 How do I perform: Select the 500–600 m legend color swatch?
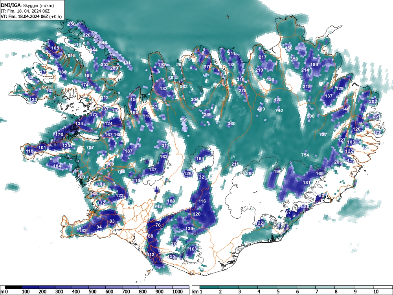(x=97, y=287)
